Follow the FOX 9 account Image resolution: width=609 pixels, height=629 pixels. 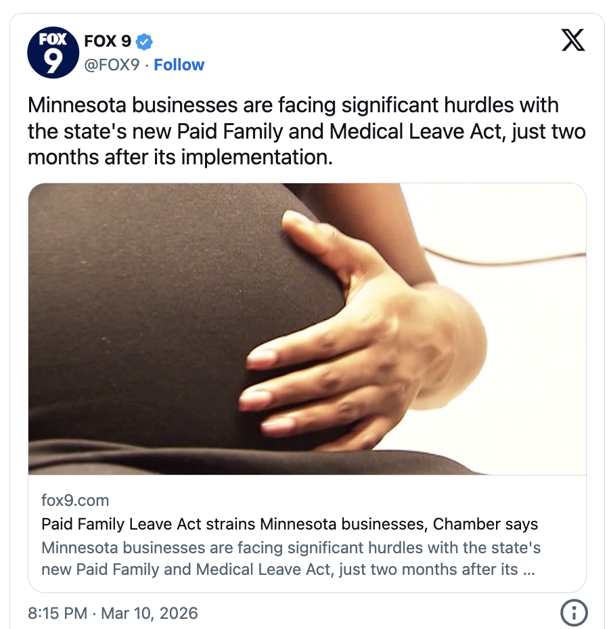click(x=179, y=64)
